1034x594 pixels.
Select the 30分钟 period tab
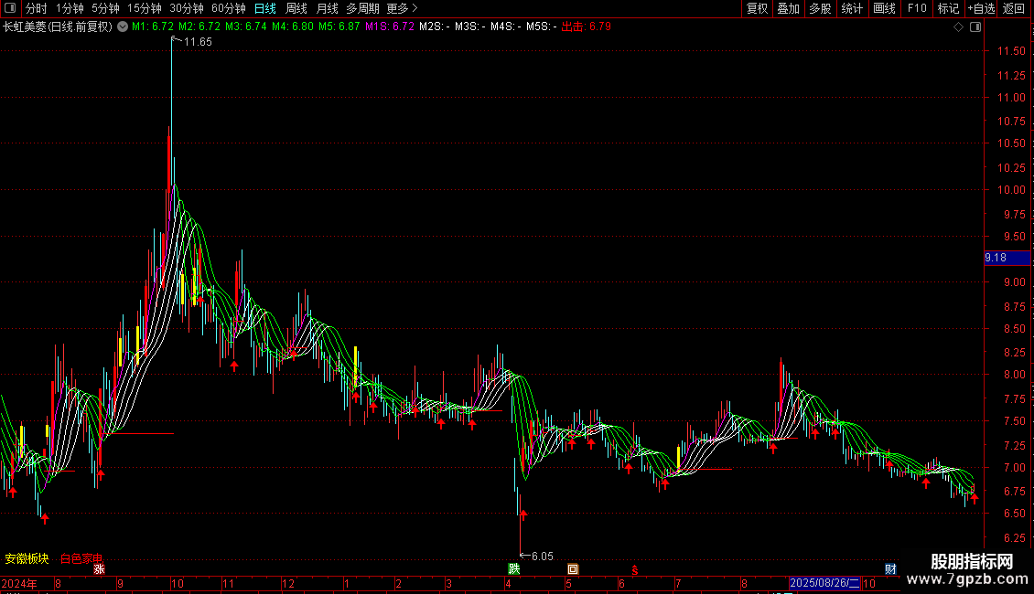point(186,8)
